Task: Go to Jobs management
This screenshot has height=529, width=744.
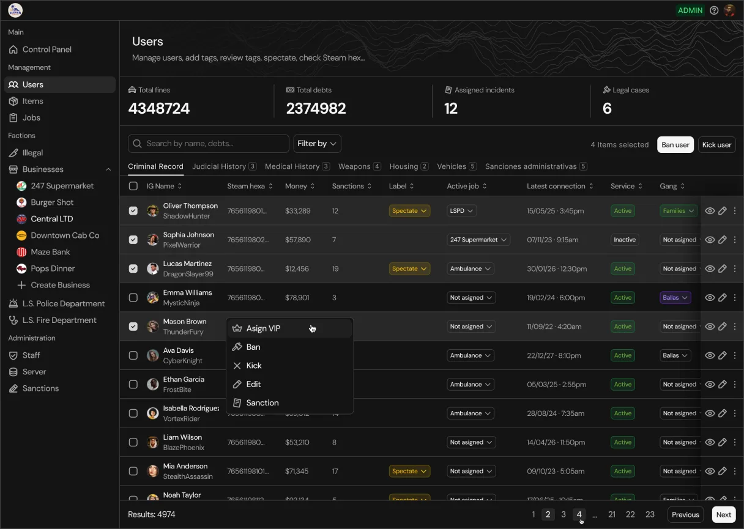Action: 59,118
